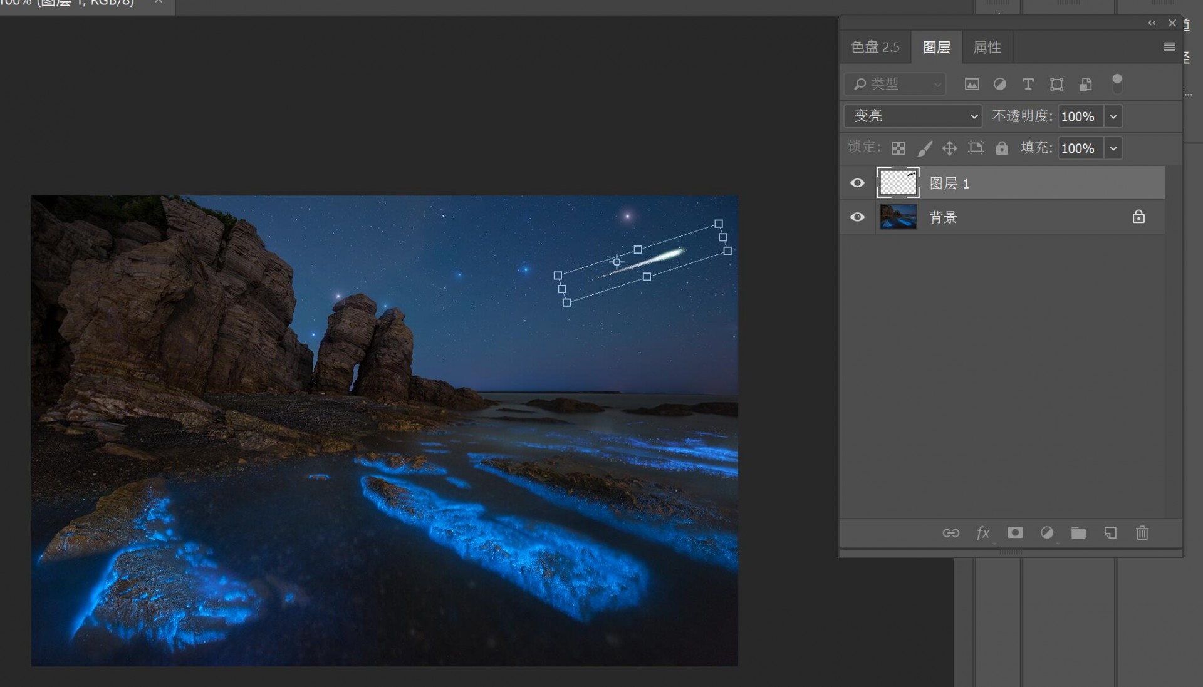Delete layer using the trash icon
The image size is (1203, 687).
pos(1142,533)
